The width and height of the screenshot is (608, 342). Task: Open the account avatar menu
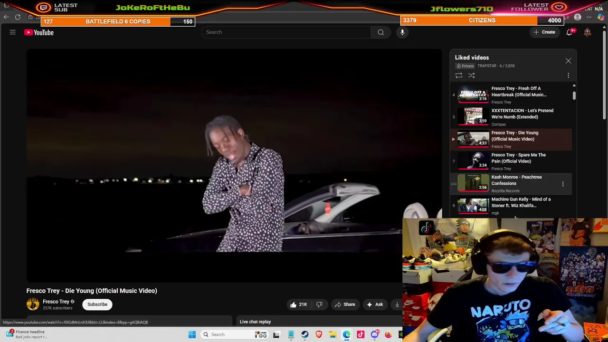(588, 32)
